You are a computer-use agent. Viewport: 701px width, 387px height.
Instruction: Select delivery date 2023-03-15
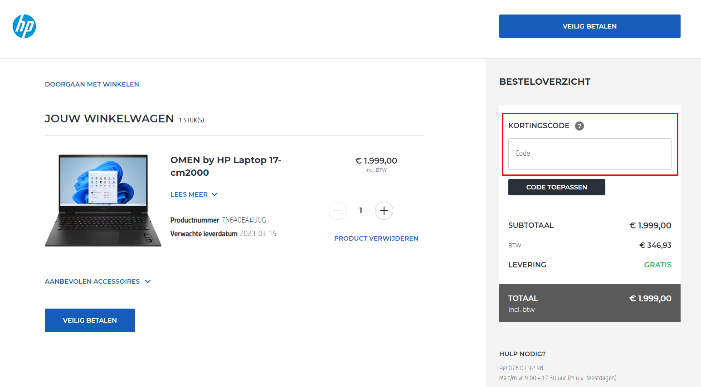point(258,234)
